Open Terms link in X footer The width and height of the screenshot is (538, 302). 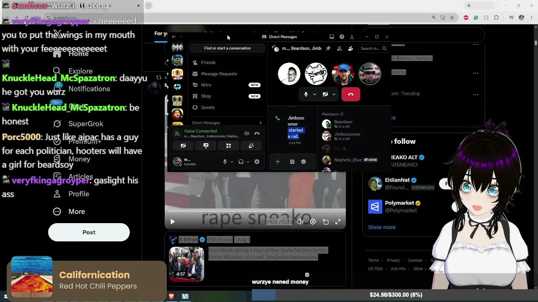pyautogui.click(x=373, y=260)
